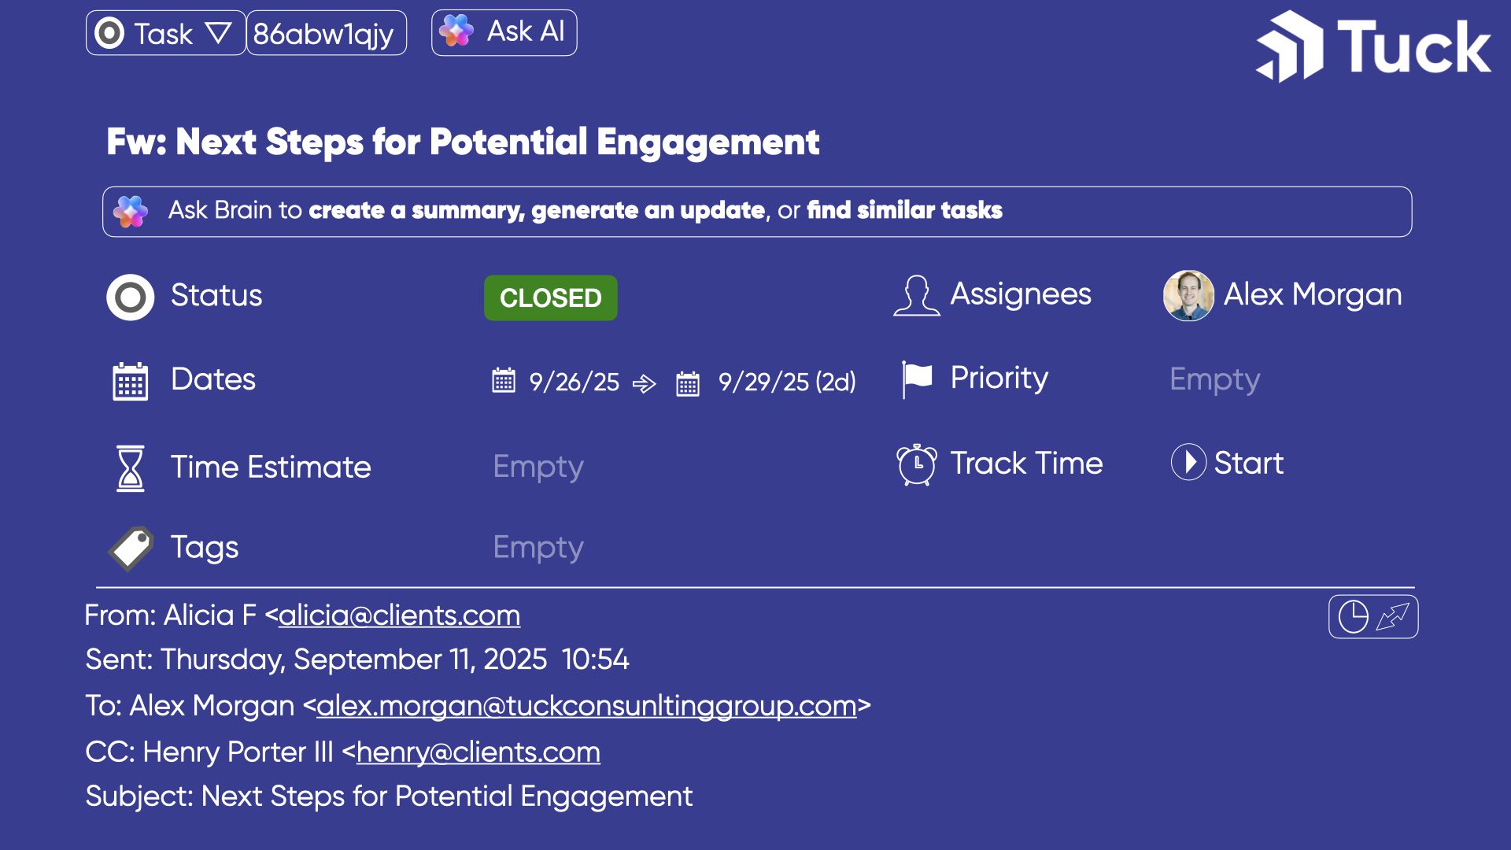This screenshot has height=850, width=1511.
Task: Set priority via the Empty field
Action: pyautogui.click(x=1214, y=379)
